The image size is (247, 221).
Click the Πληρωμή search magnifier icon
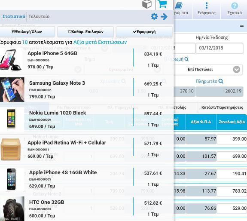click(x=186, y=59)
